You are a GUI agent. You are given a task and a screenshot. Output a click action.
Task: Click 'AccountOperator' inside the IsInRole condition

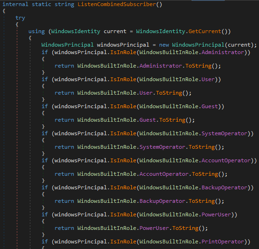(226, 160)
